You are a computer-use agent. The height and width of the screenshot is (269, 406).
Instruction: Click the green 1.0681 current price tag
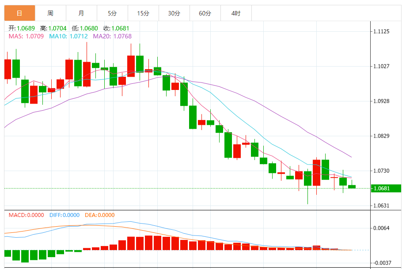[x=386, y=188]
